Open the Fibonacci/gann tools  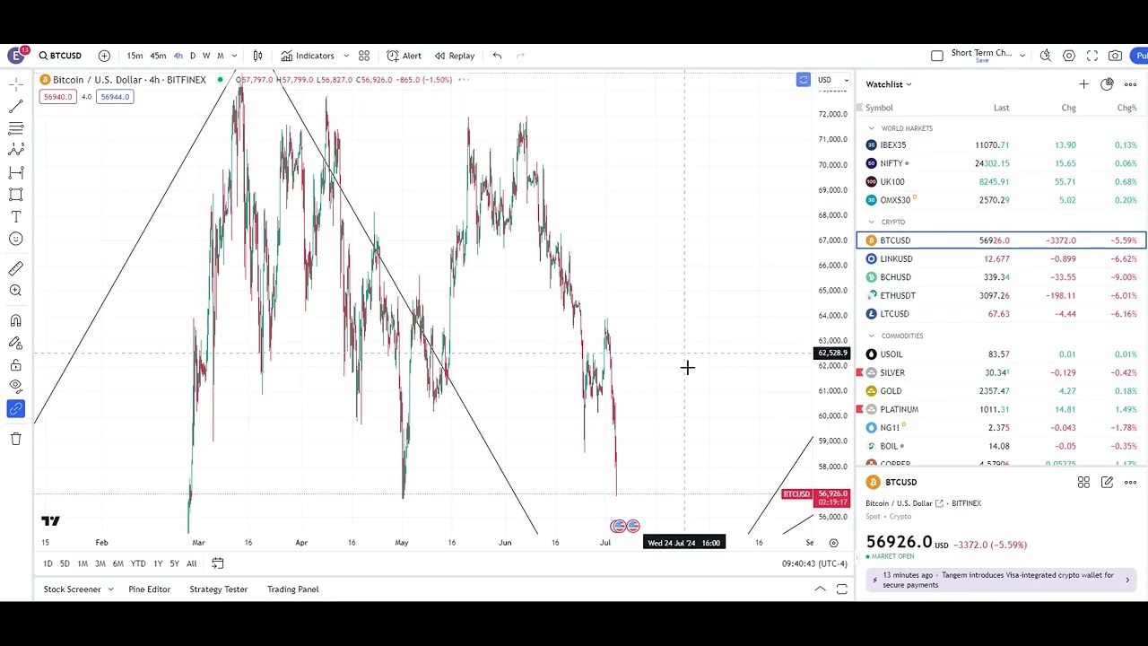[15, 128]
